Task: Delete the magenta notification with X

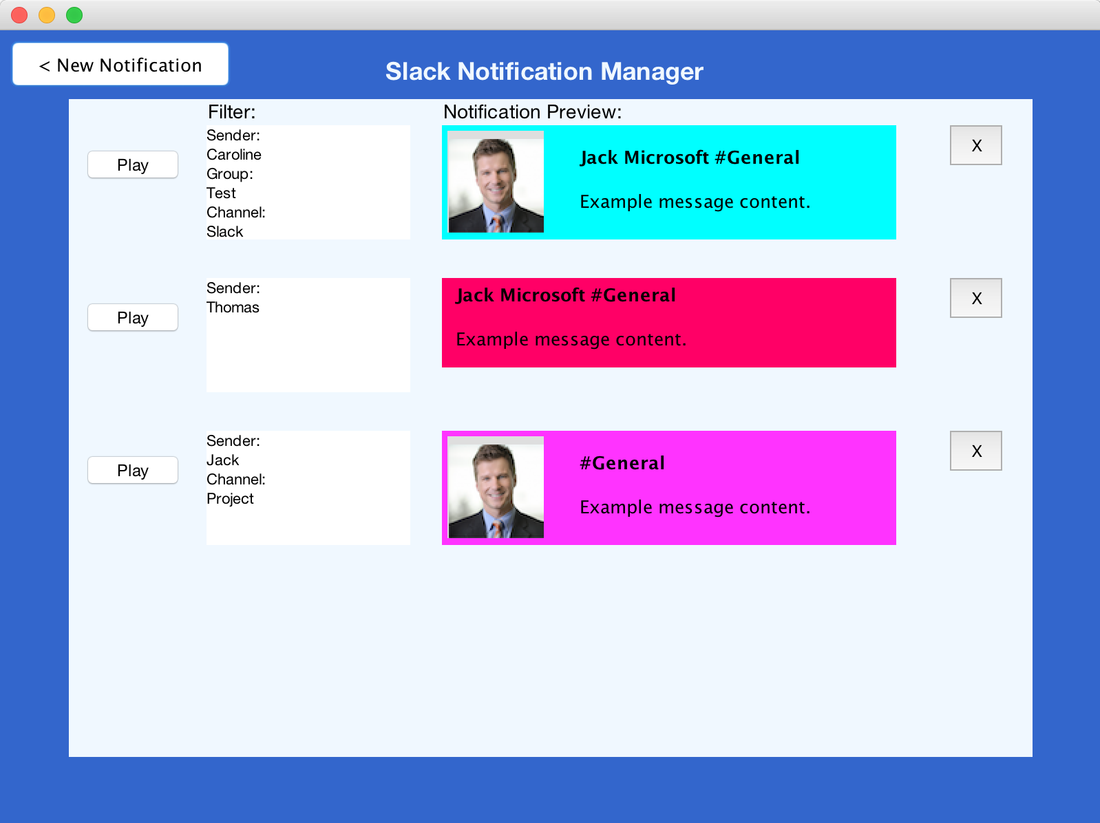Action: [975, 451]
